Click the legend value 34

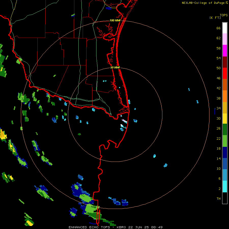(x=219, y=108)
